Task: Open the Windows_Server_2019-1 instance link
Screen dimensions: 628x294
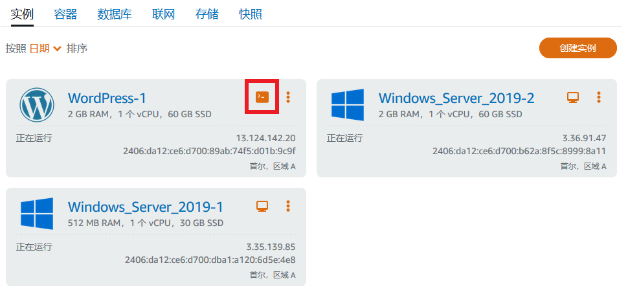Action: pos(146,207)
